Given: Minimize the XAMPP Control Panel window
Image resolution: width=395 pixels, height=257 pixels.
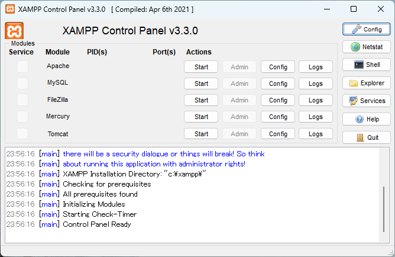Looking at the screenshot, I should tap(327, 9).
